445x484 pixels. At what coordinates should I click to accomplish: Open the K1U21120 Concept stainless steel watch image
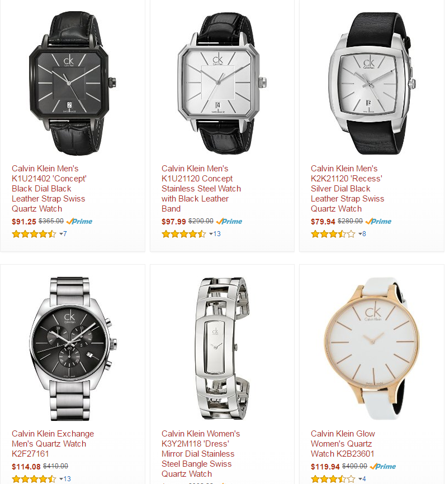222,83
